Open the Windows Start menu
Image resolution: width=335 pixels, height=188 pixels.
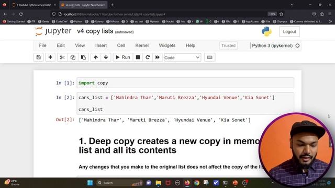coord(90,183)
